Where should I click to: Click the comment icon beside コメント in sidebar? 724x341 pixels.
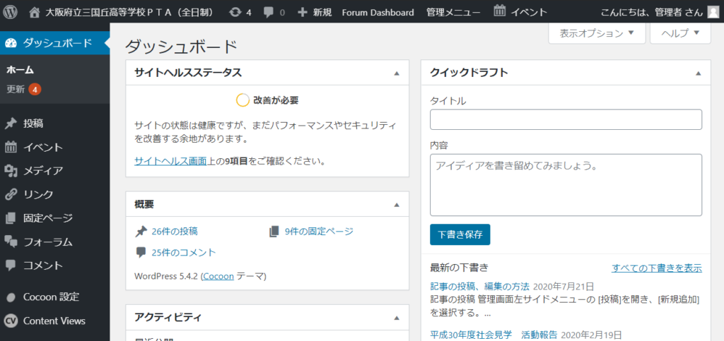tap(11, 265)
